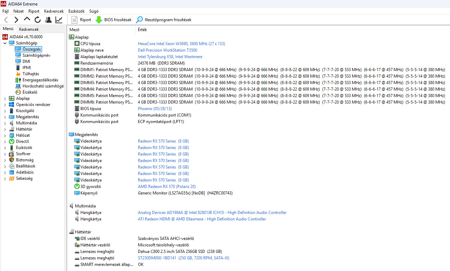This screenshot has height=271, width=450.
Task: Click the SMART merevlemezek status icon
Action: pyautogui.click(x=77, y=265)
